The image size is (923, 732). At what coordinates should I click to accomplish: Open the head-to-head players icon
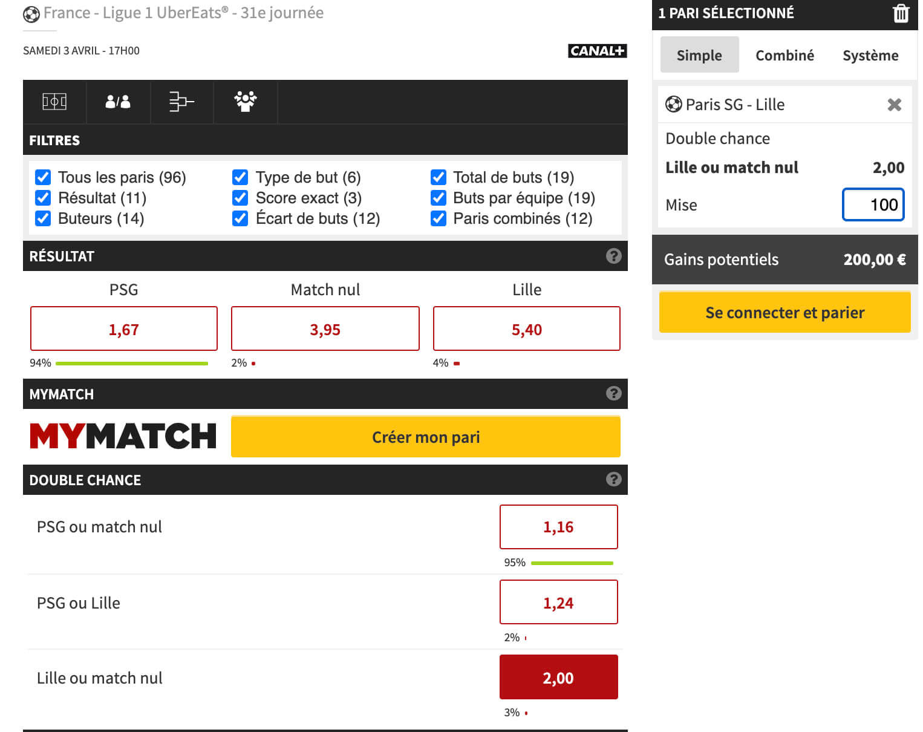[x=118, y=102]
